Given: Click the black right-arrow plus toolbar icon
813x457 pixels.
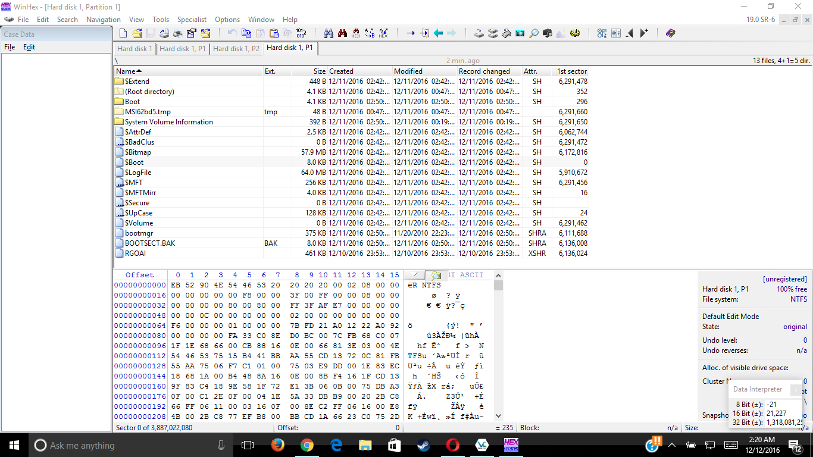Looking at the screenshot, I should point(643,33).
